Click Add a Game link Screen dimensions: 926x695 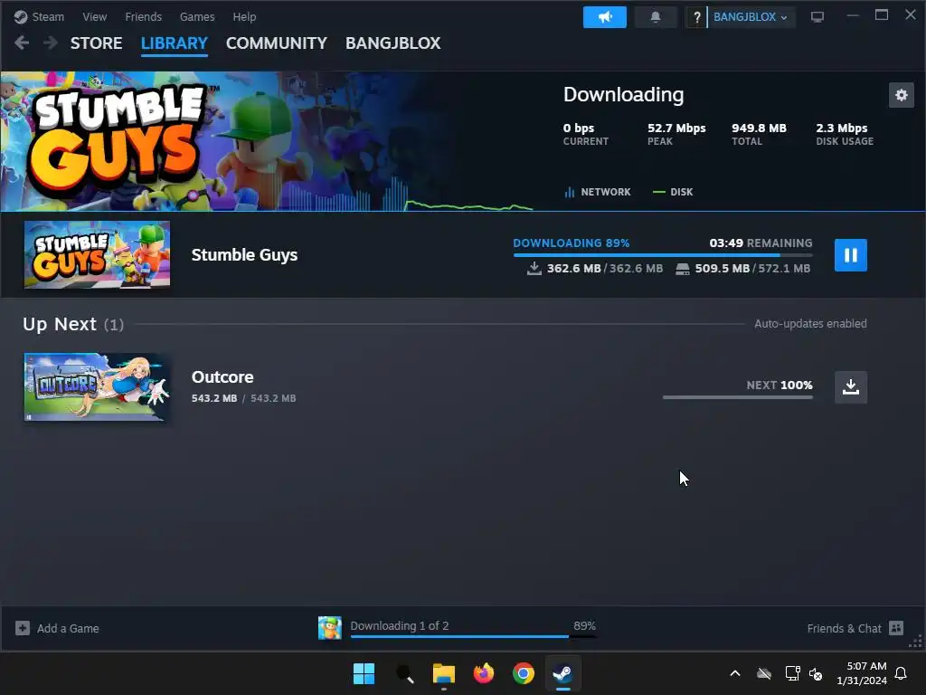(68, 628)
